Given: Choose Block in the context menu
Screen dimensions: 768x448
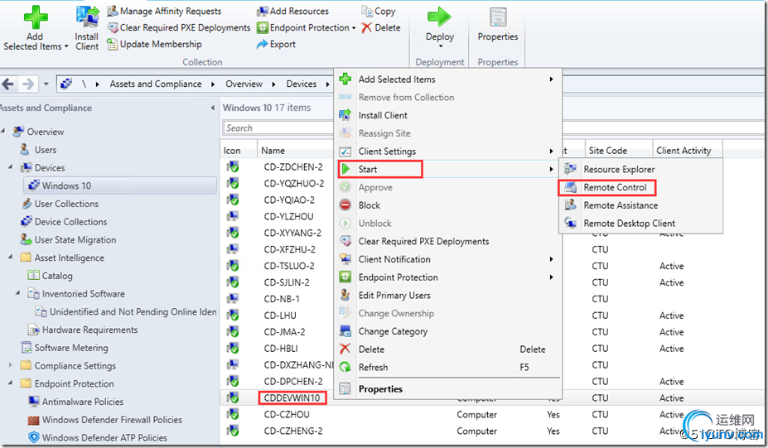Looking at the screenshot, I should click(447, 205).
